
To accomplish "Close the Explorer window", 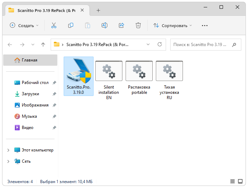I will pos(237,7).
